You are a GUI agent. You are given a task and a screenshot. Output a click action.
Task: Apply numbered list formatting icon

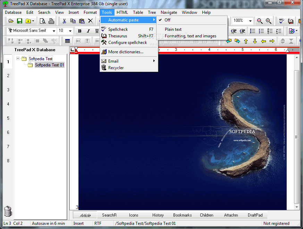pyautogui.click(x=261, y=31)
